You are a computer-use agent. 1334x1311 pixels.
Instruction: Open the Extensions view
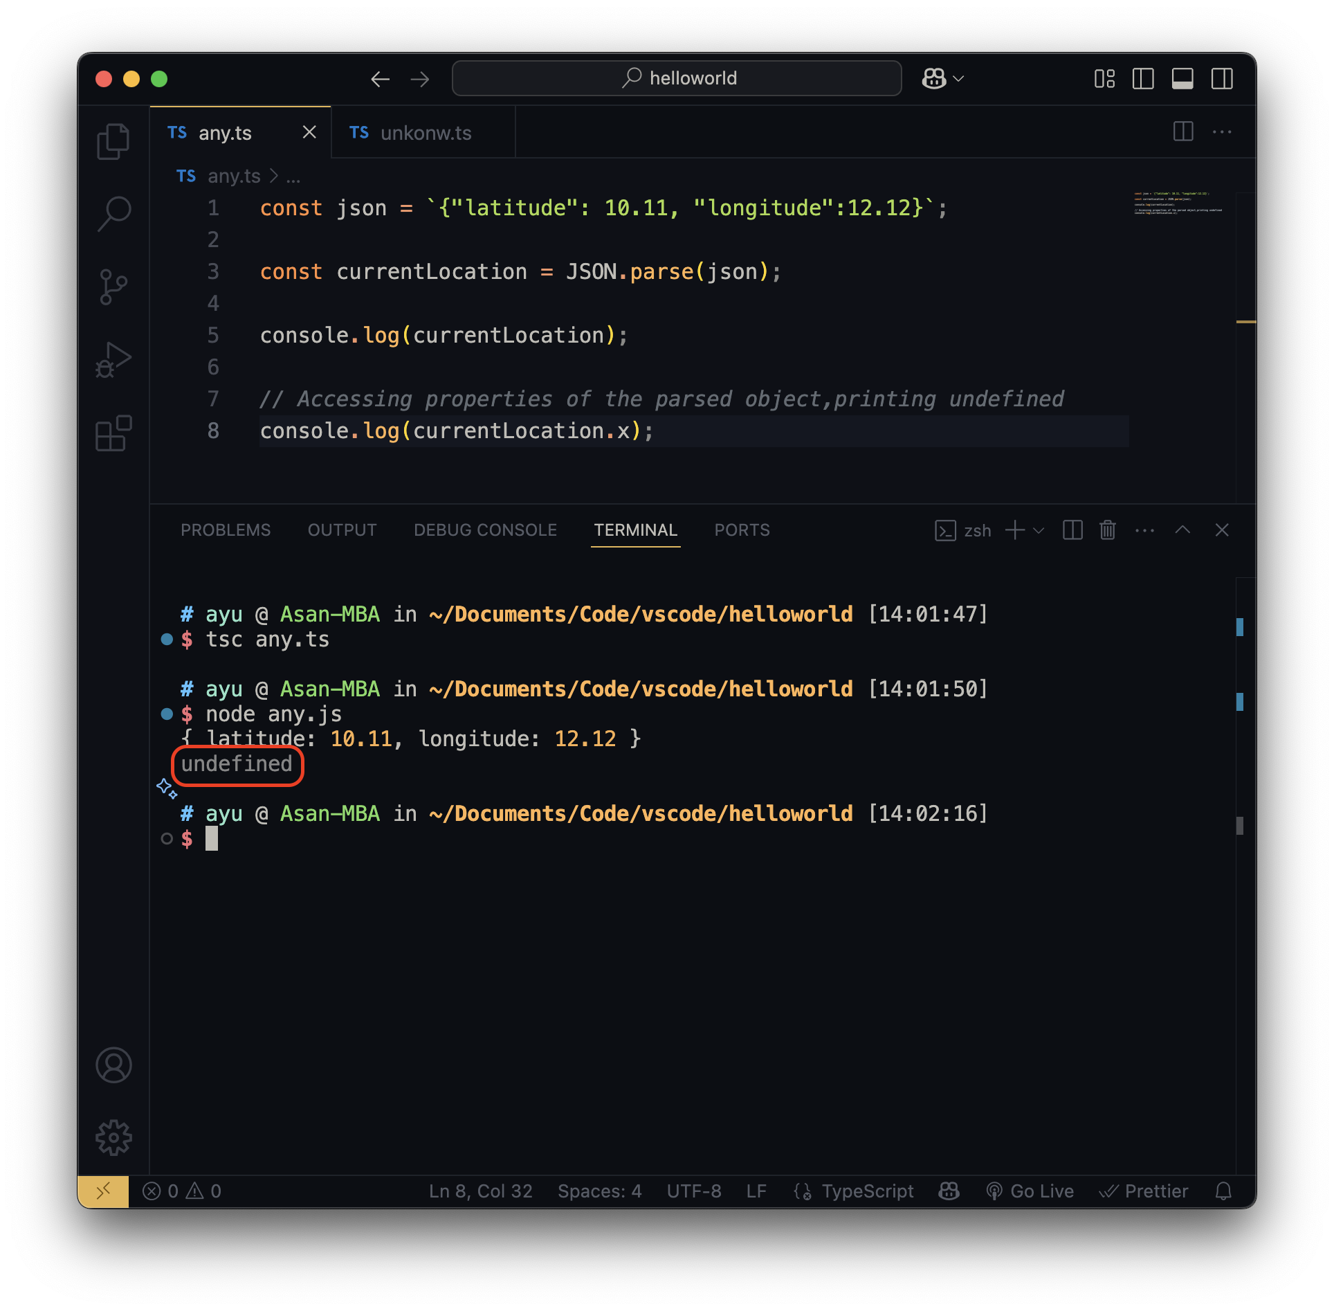click(113, 434)
